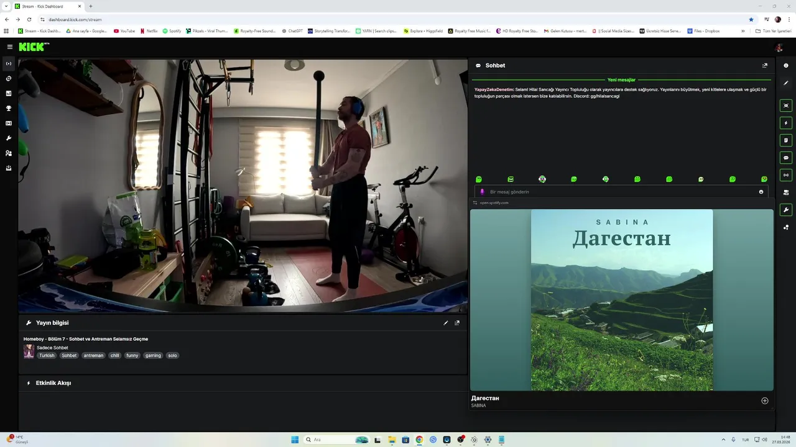Open the community users icon in the left sidebar
This screenshot has width=796, height=447.
pyautogui.click(x=9, y=153)
